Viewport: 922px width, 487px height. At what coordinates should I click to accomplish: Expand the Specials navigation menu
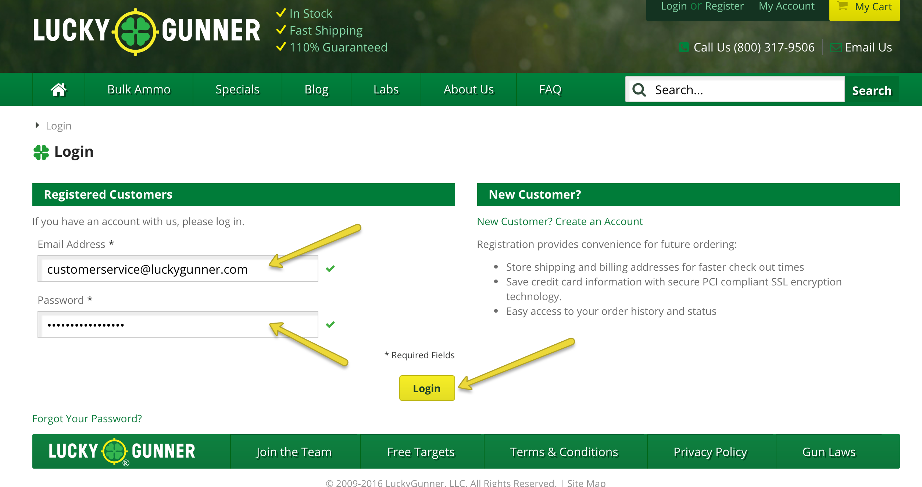click(x=237, y=89)
